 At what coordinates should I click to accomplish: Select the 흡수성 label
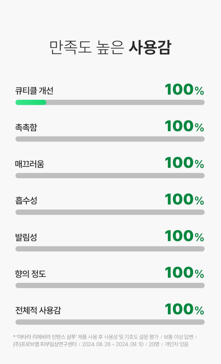coord(26,201)
